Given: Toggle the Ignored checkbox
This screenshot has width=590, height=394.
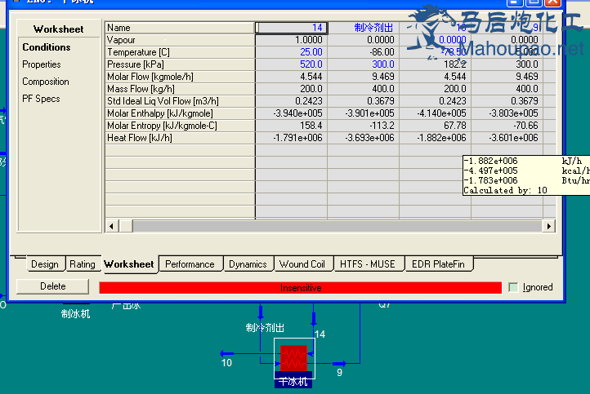Looking at the screenshot, I should (x=512, y=287).
